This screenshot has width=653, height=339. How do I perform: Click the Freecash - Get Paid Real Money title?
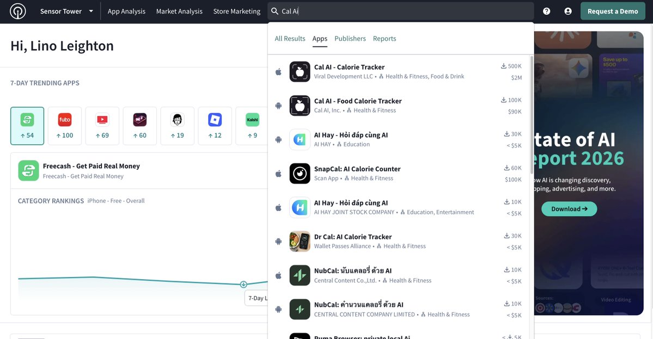coord(91,166)
